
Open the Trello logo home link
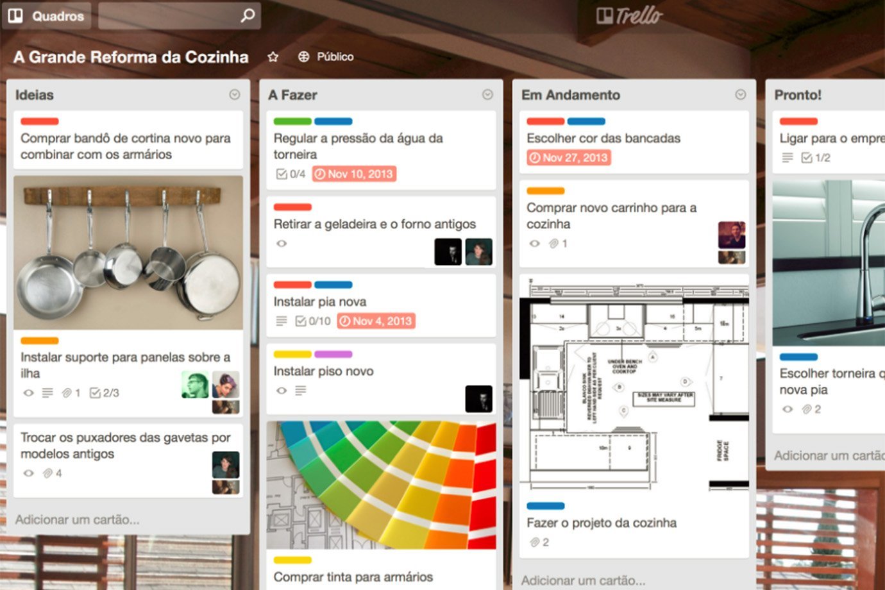[x=629, y=15]
